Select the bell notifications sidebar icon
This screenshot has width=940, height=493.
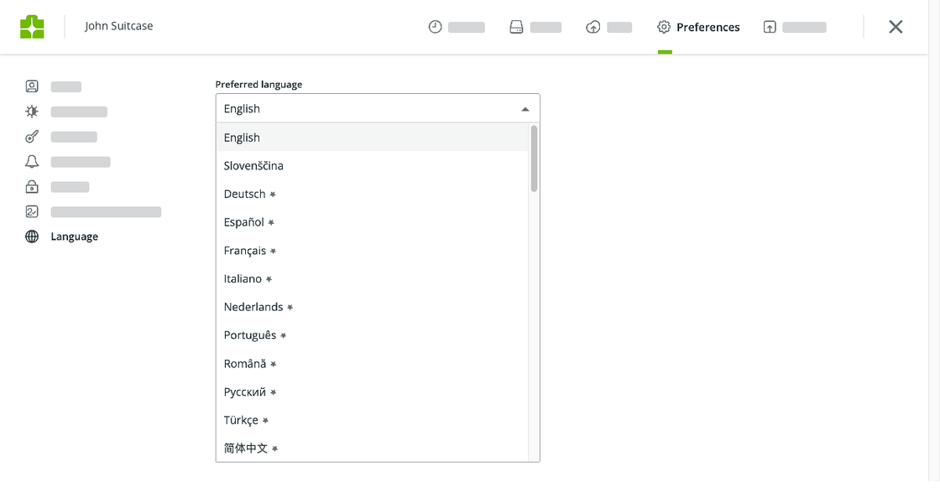[x=32, y=162]
